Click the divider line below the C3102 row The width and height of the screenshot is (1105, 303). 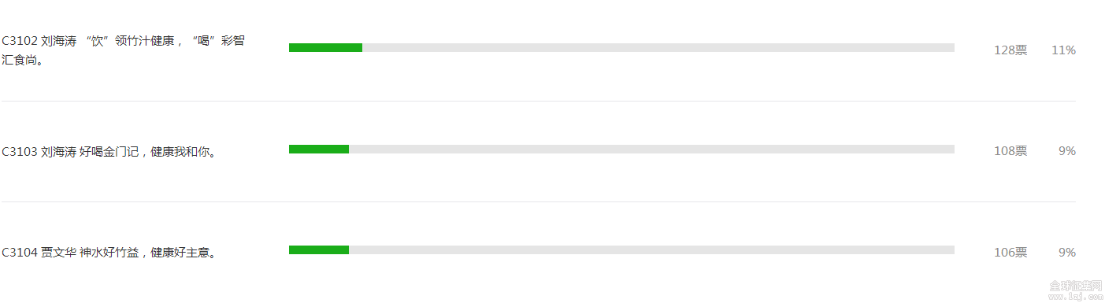[x=539, y=101]
